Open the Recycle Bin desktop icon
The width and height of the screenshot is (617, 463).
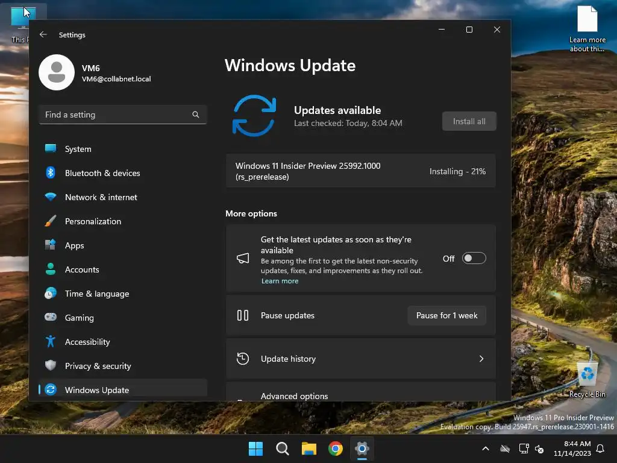coord(587,379)
